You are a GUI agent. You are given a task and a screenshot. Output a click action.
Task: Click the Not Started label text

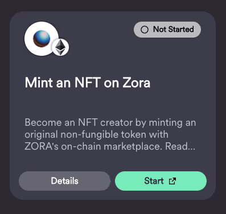coord(174,30)
